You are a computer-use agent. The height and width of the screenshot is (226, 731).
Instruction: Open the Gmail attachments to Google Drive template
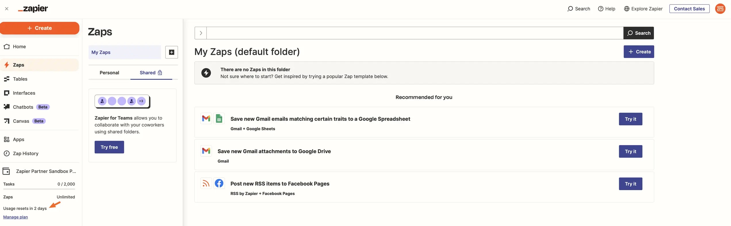tap(274, 151)
